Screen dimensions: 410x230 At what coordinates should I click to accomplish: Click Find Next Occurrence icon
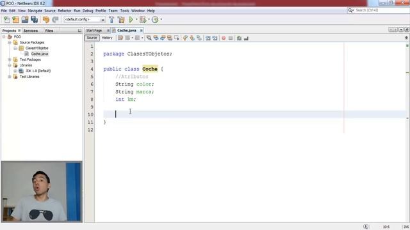click(163, 38)
